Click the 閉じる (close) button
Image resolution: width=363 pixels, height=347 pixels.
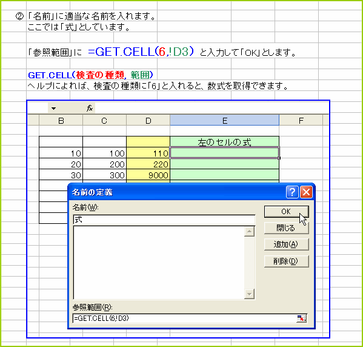click(287, 228)
